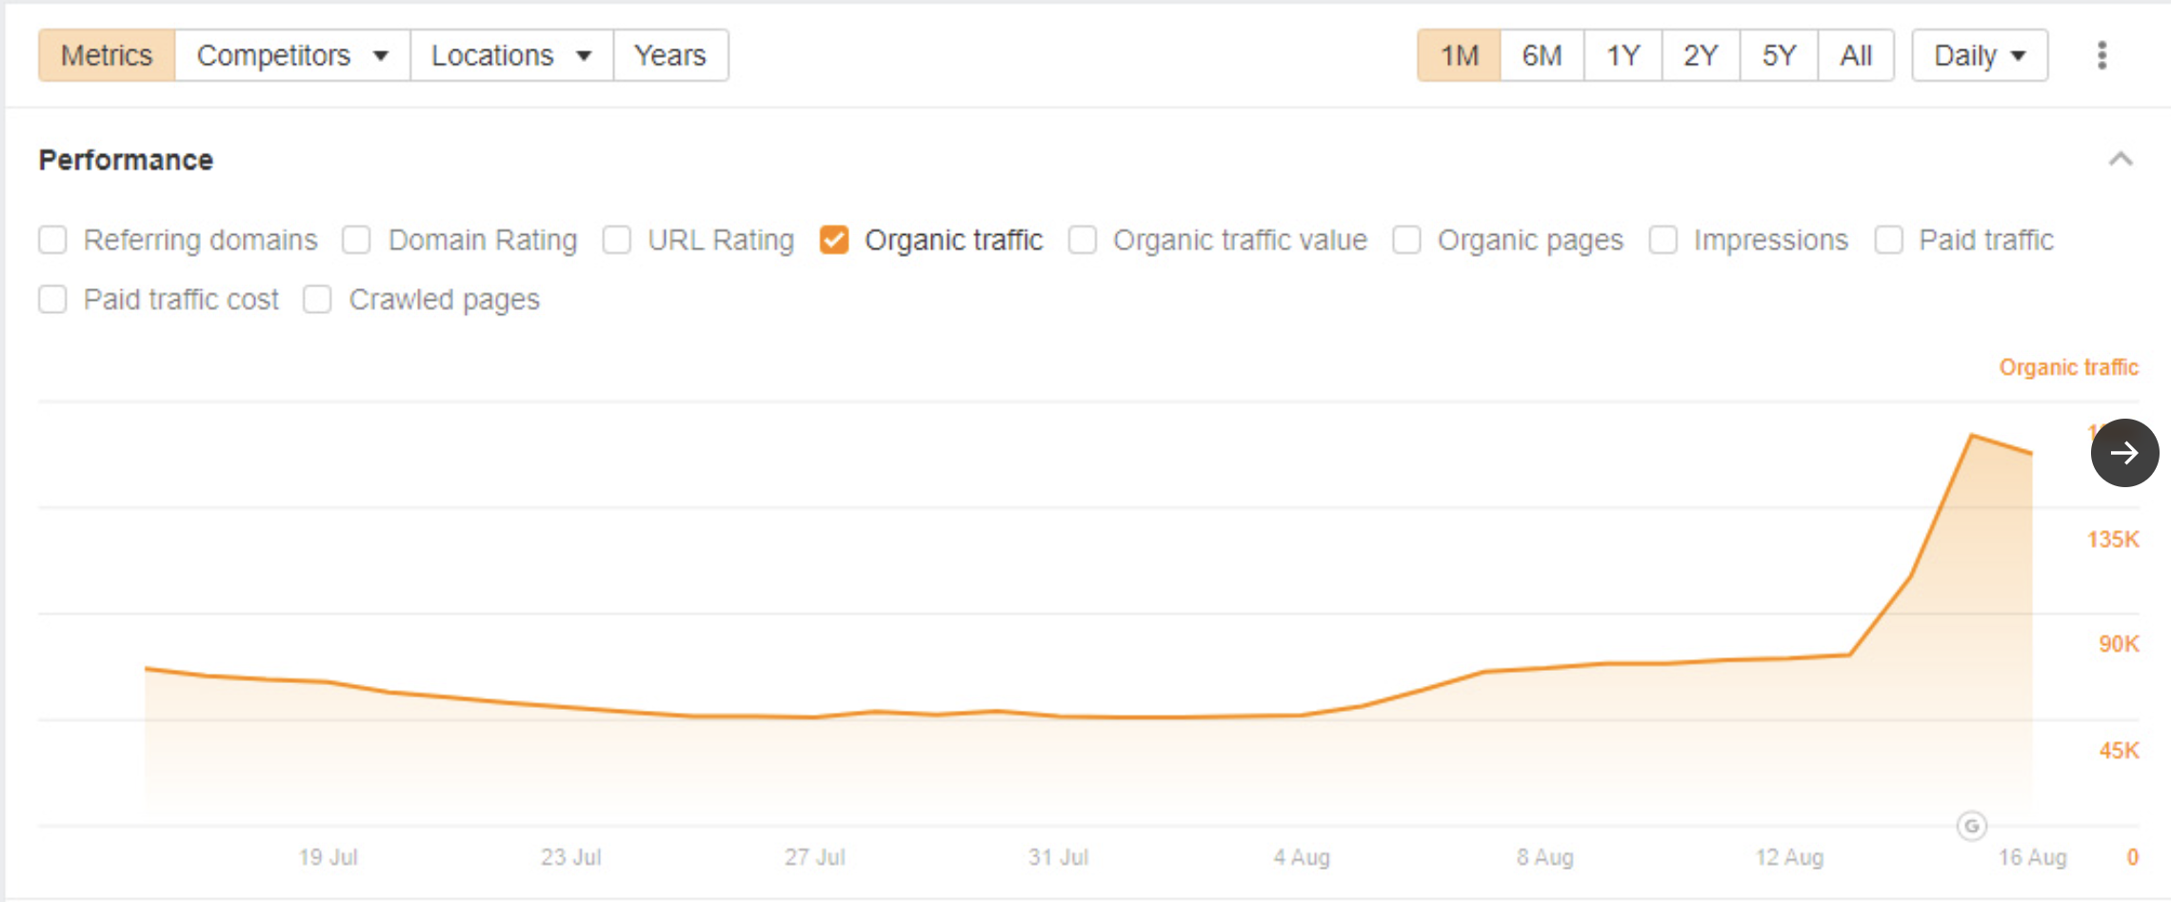Image resolution: width=2171 pixels, height=902 pixels.
Task: Enable the Impressions metric
Action: click(1663, 241)
